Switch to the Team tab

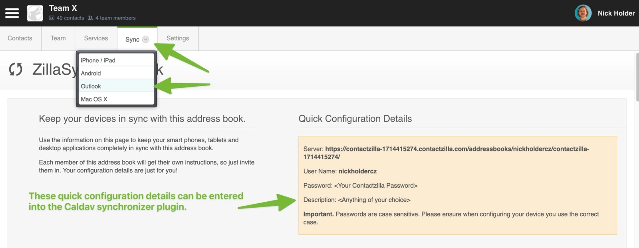tap(58, 38)
